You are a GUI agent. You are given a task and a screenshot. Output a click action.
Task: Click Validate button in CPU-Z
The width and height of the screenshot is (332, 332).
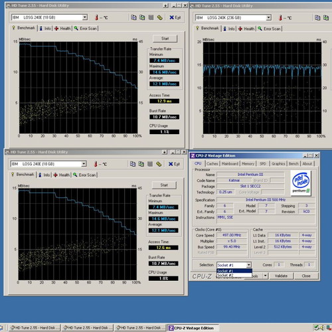(281, 276)
